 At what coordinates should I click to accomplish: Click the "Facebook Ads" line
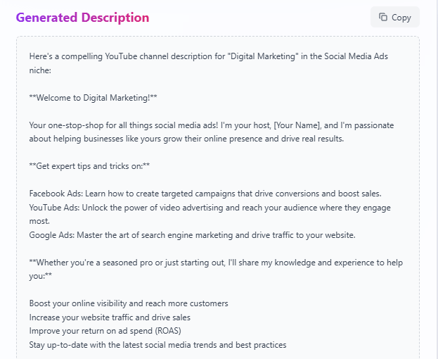click(205, 194)
